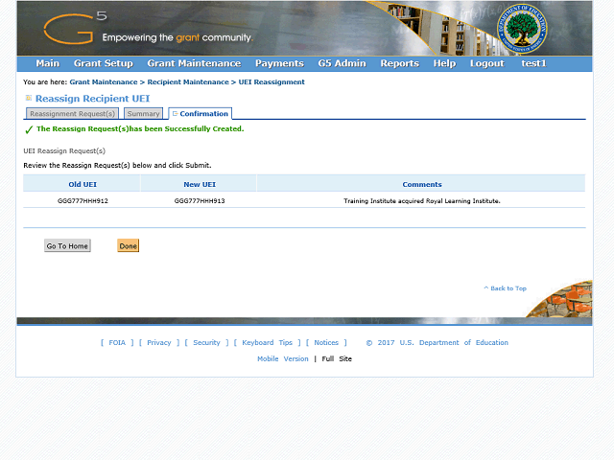The height and width of the screenshot is (460, 614).
Task: Follow the Recipient Maintenance breadcrumb link
Action: [188, 82]
